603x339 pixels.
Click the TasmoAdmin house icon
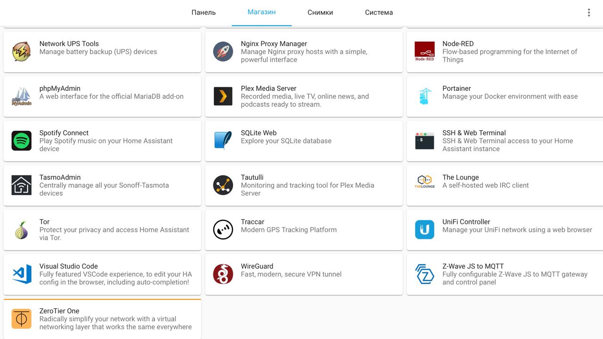21,185
